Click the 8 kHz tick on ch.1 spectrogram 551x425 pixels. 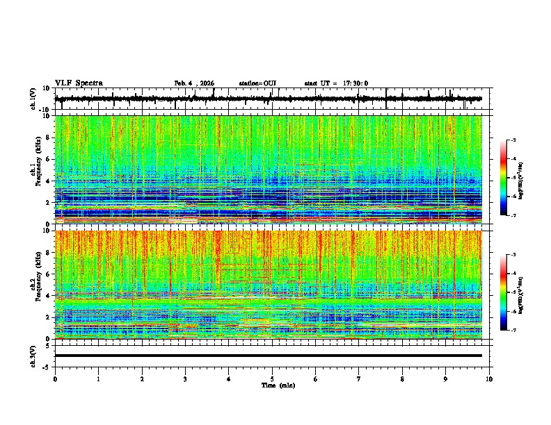[48, 137]
